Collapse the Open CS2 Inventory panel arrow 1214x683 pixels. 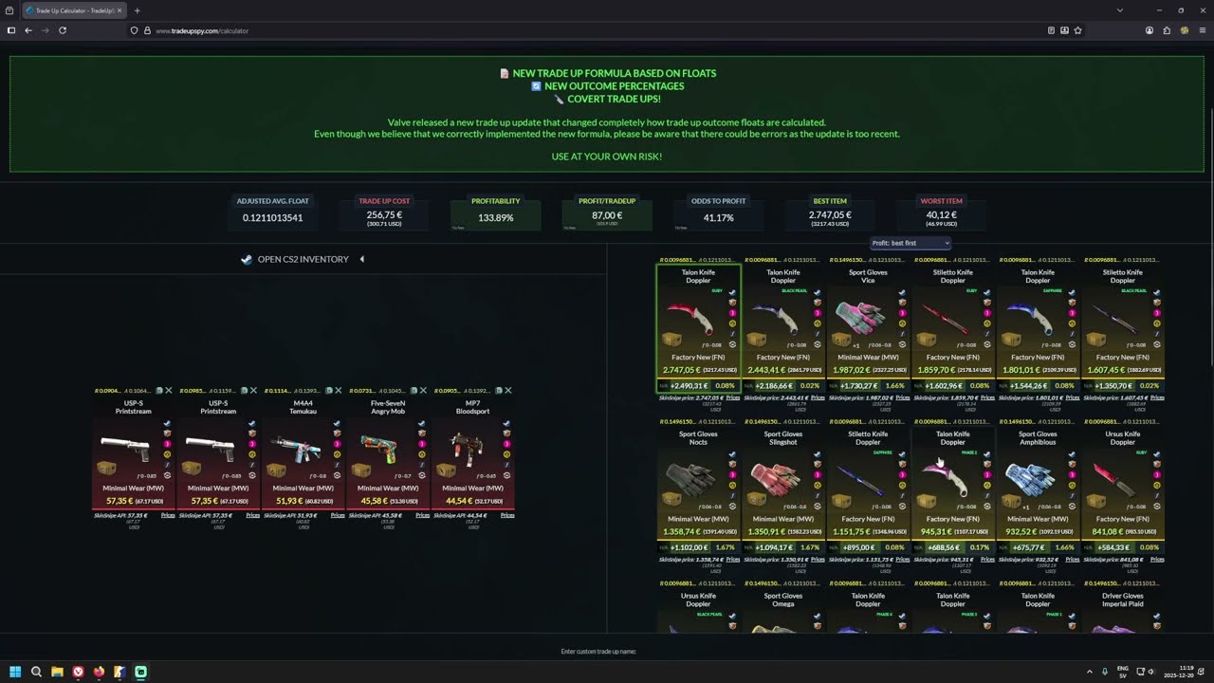361,259
